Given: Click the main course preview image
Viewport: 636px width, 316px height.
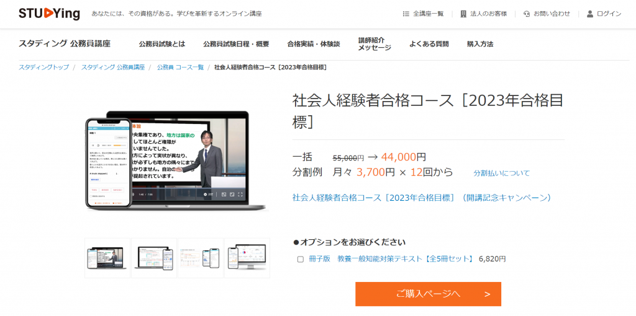Looking at the screenshot, I should [x=177, y=160].
